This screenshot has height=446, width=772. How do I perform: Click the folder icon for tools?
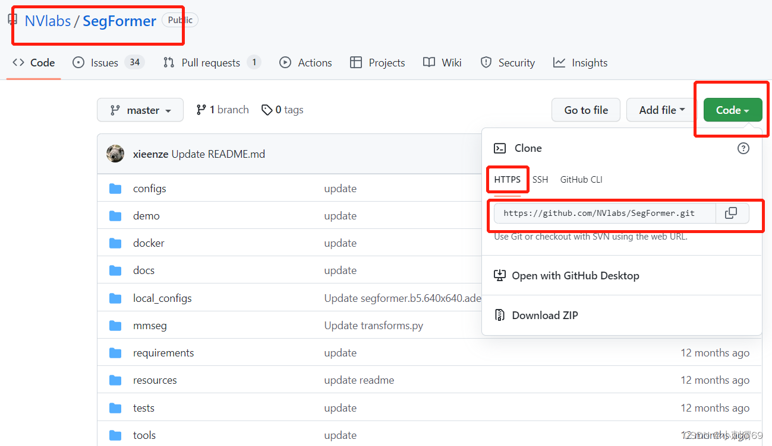coord(115,435)
